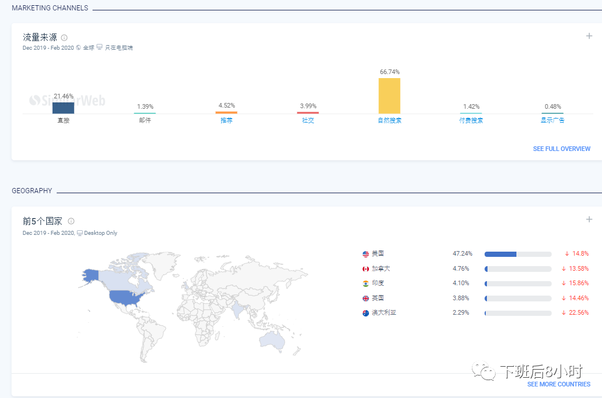This screenshot has width=602, height=398.
Task: Expand the 前5个国家 card with plus icon
Action: [589, 219]
